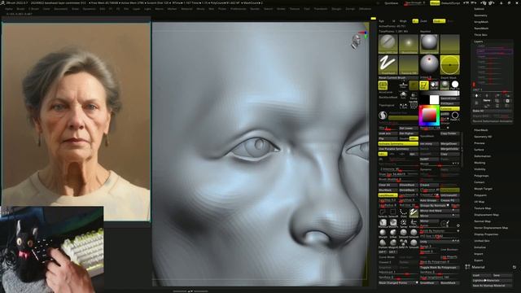Open the Texture Off picker
This screenshot has height=293, width=521.
point(409,65)
